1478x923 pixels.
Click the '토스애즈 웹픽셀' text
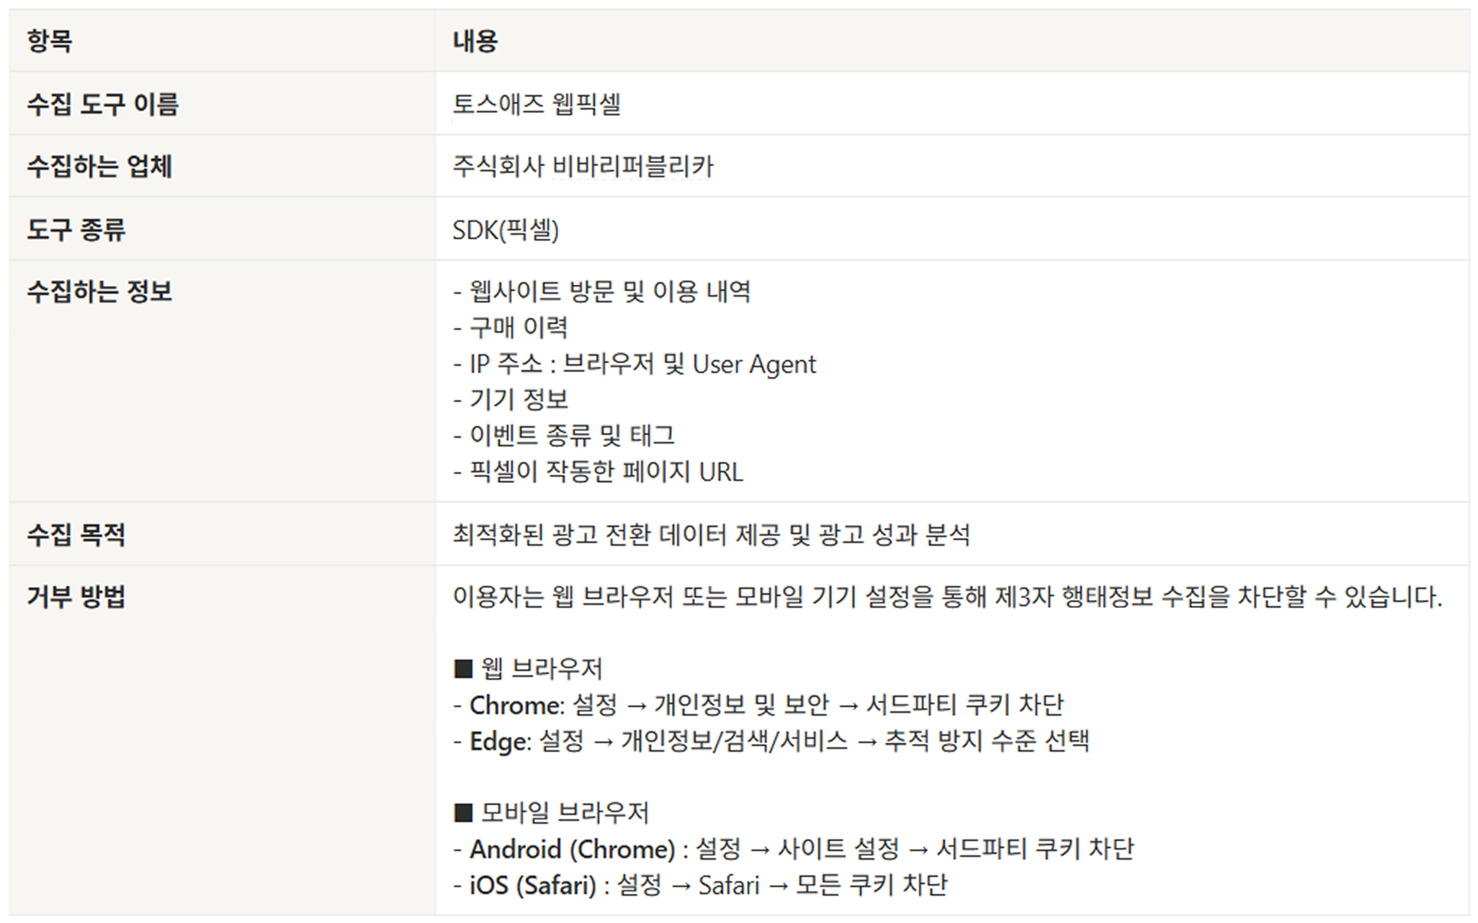pyautogui.click(x=537, y=104)
